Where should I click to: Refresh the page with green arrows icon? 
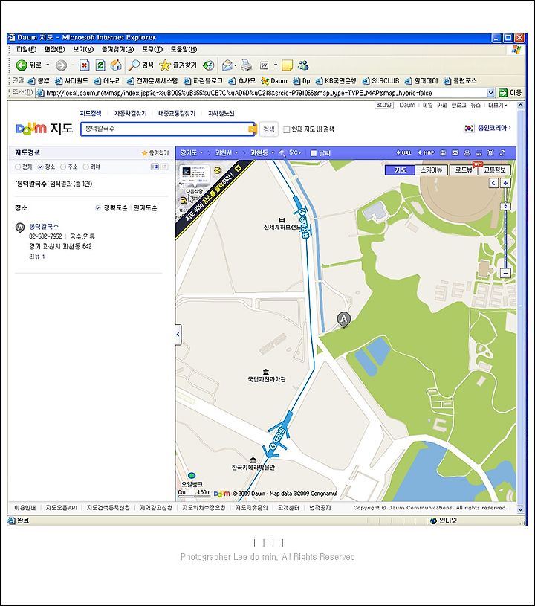(x=100, y=65)
